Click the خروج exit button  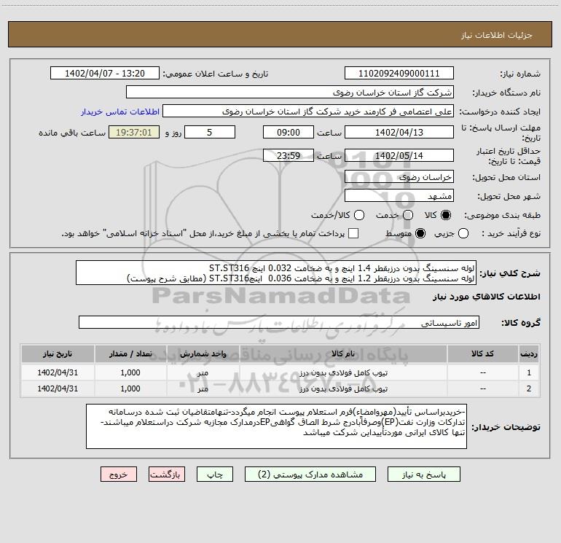pos(119,474)
